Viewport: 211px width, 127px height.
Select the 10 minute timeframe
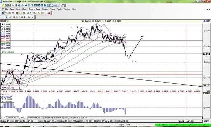click(10, 17)
